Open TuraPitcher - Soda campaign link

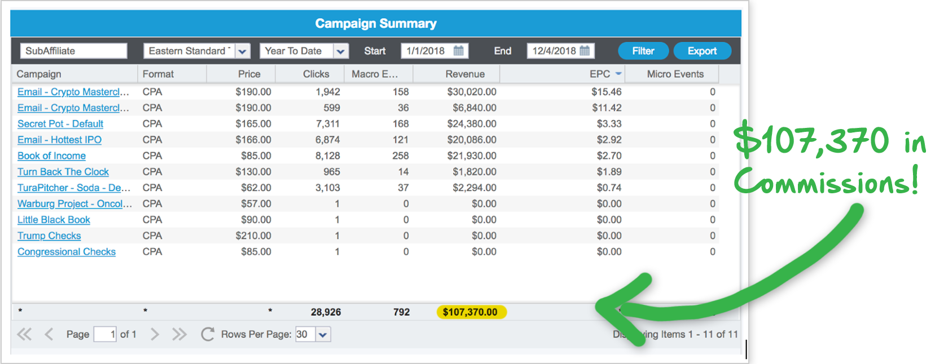pyautogui.click(x=74, y=188)
